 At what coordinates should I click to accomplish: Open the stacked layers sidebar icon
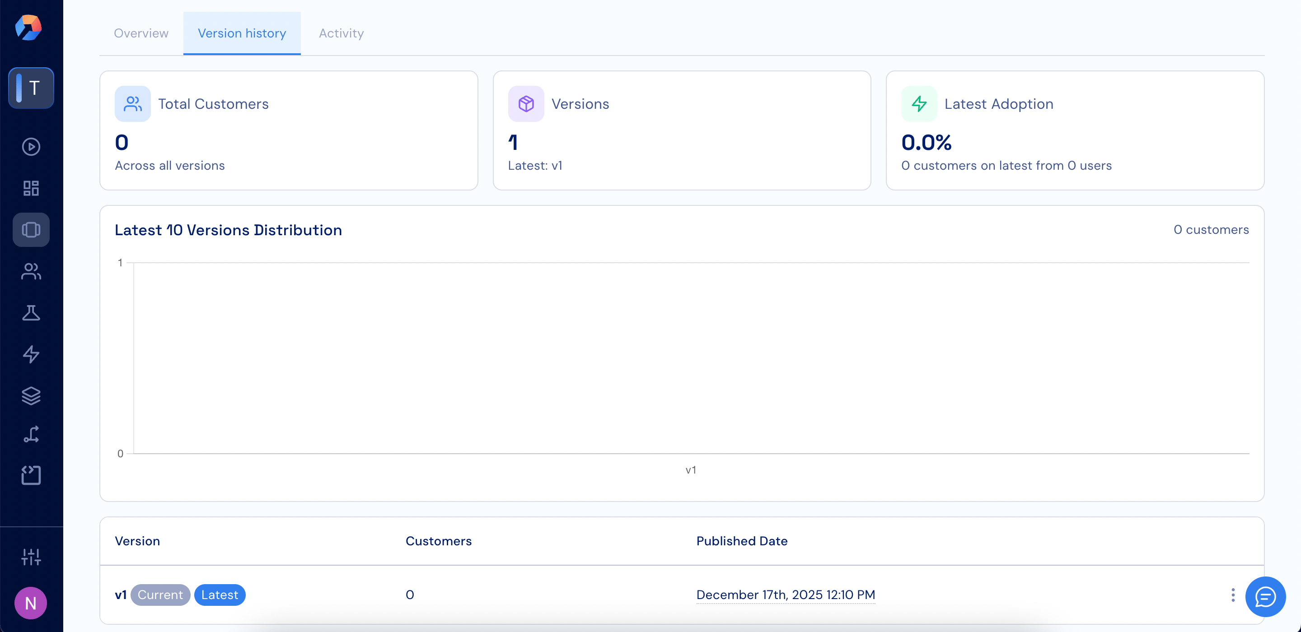pos(31,396)
